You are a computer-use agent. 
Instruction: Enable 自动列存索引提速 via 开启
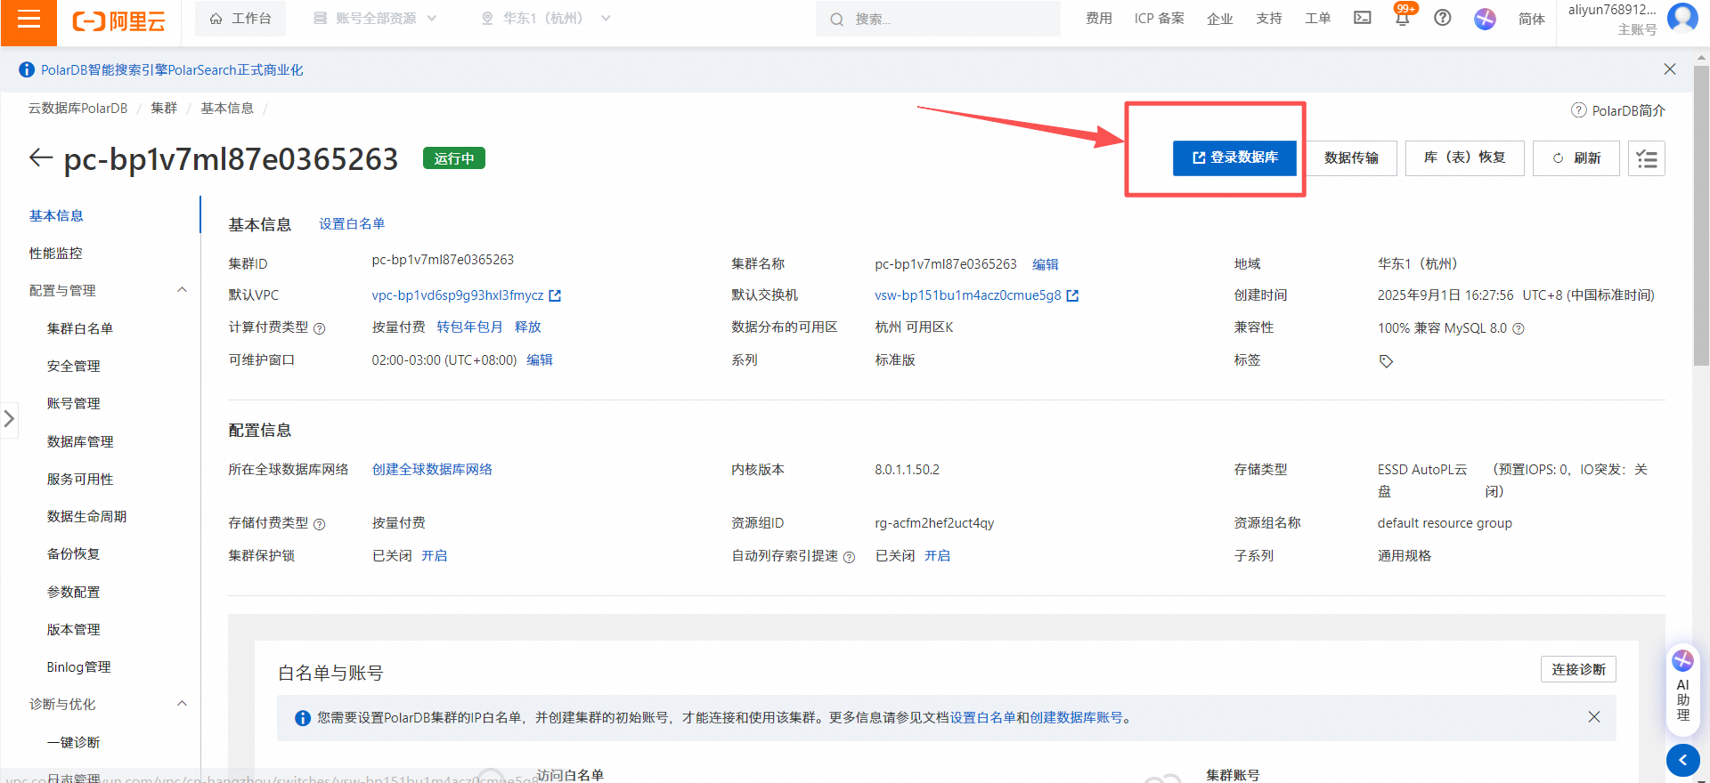[x=937, y=556]
